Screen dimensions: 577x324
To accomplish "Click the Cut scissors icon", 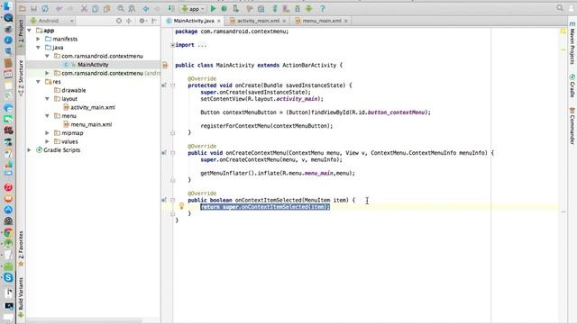I will (84, 8).
